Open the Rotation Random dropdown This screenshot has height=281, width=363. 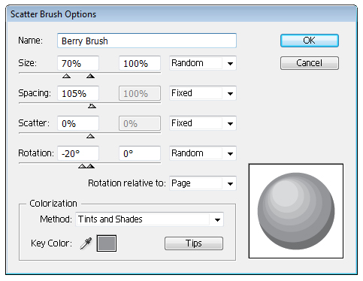tap(203, 153)
